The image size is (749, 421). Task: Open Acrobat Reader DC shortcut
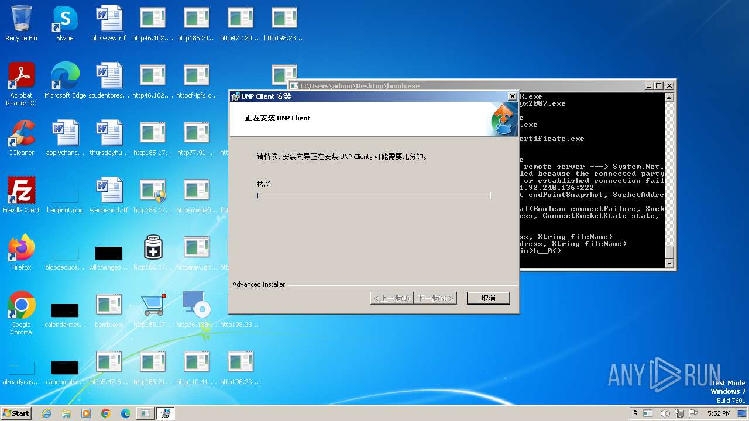[21, 84]
